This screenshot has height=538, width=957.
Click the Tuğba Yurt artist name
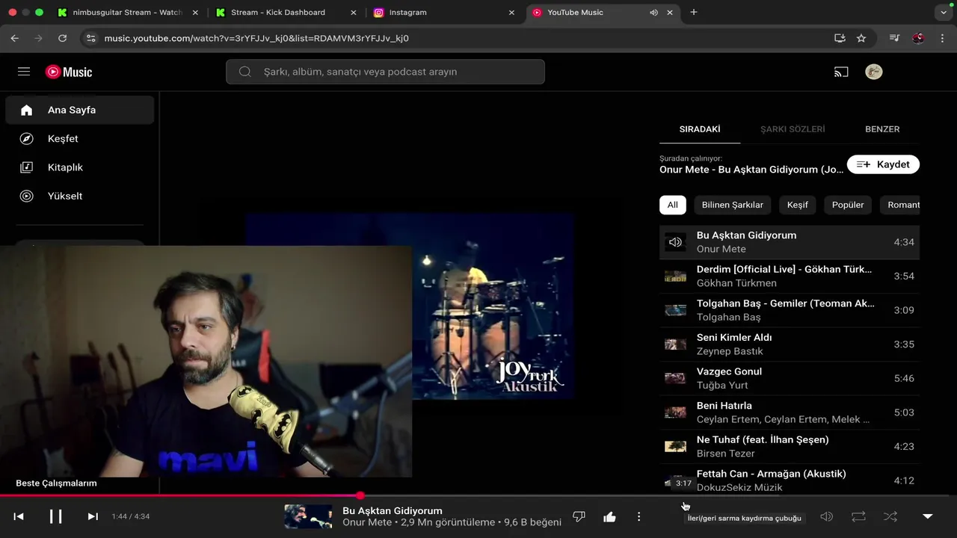[x=722, y=386]
